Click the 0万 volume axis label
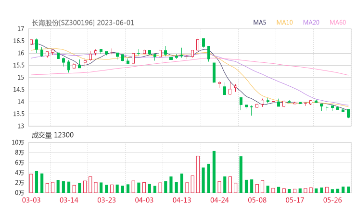 pos(20,193)
